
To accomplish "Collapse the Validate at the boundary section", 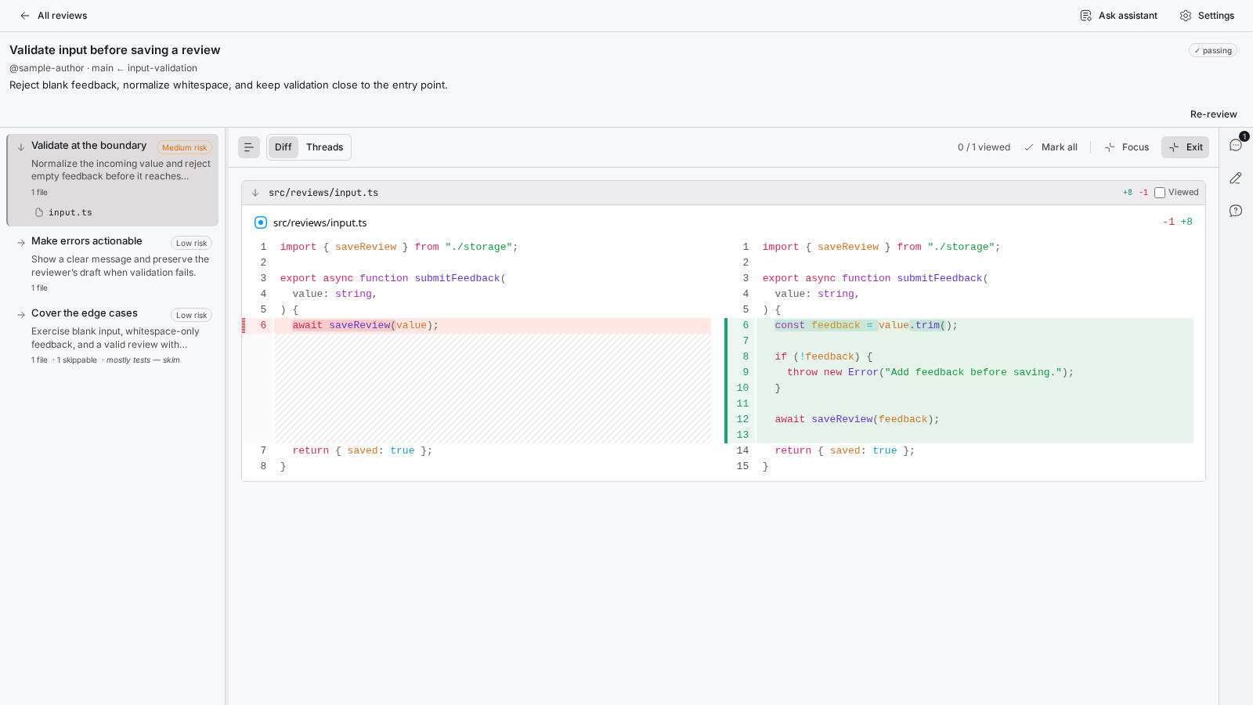I will point(21,146).
